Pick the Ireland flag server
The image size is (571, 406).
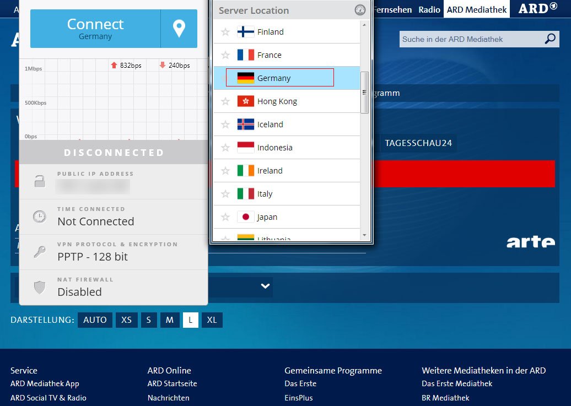click(x=245, y=171)
